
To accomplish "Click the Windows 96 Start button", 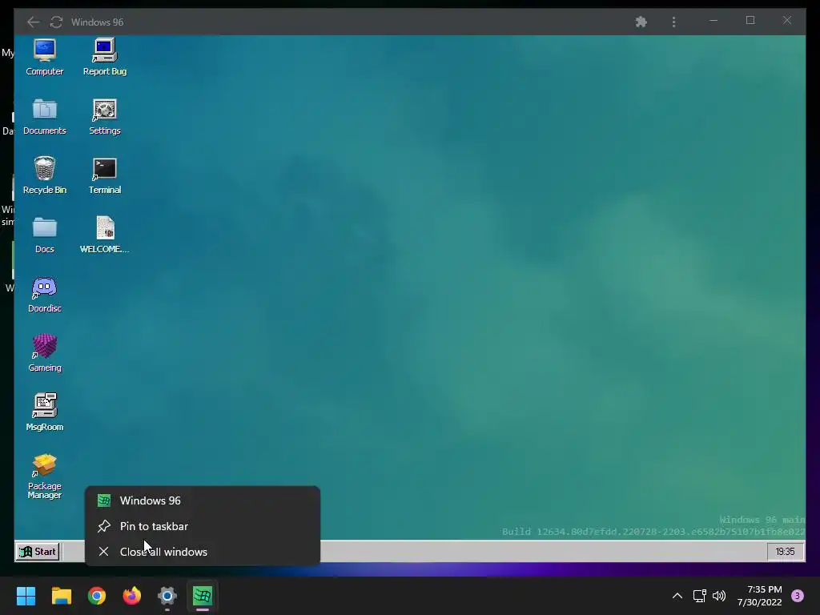I will click(x=38, y=551).
